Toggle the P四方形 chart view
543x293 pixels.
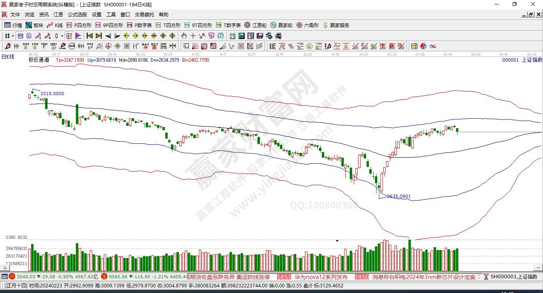[79, 25]
